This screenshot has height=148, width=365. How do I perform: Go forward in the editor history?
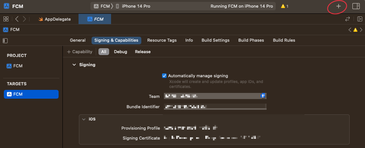(x=24, y=19)
